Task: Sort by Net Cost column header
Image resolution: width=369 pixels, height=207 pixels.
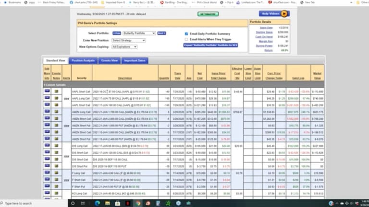Action: (x=199, y=76)
